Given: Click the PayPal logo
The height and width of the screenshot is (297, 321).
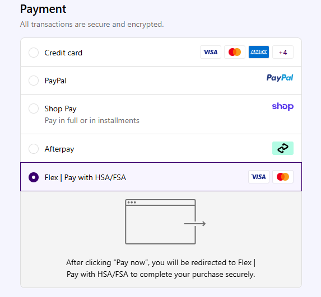Looking at the screenshot, I should [x=280, y=78].
